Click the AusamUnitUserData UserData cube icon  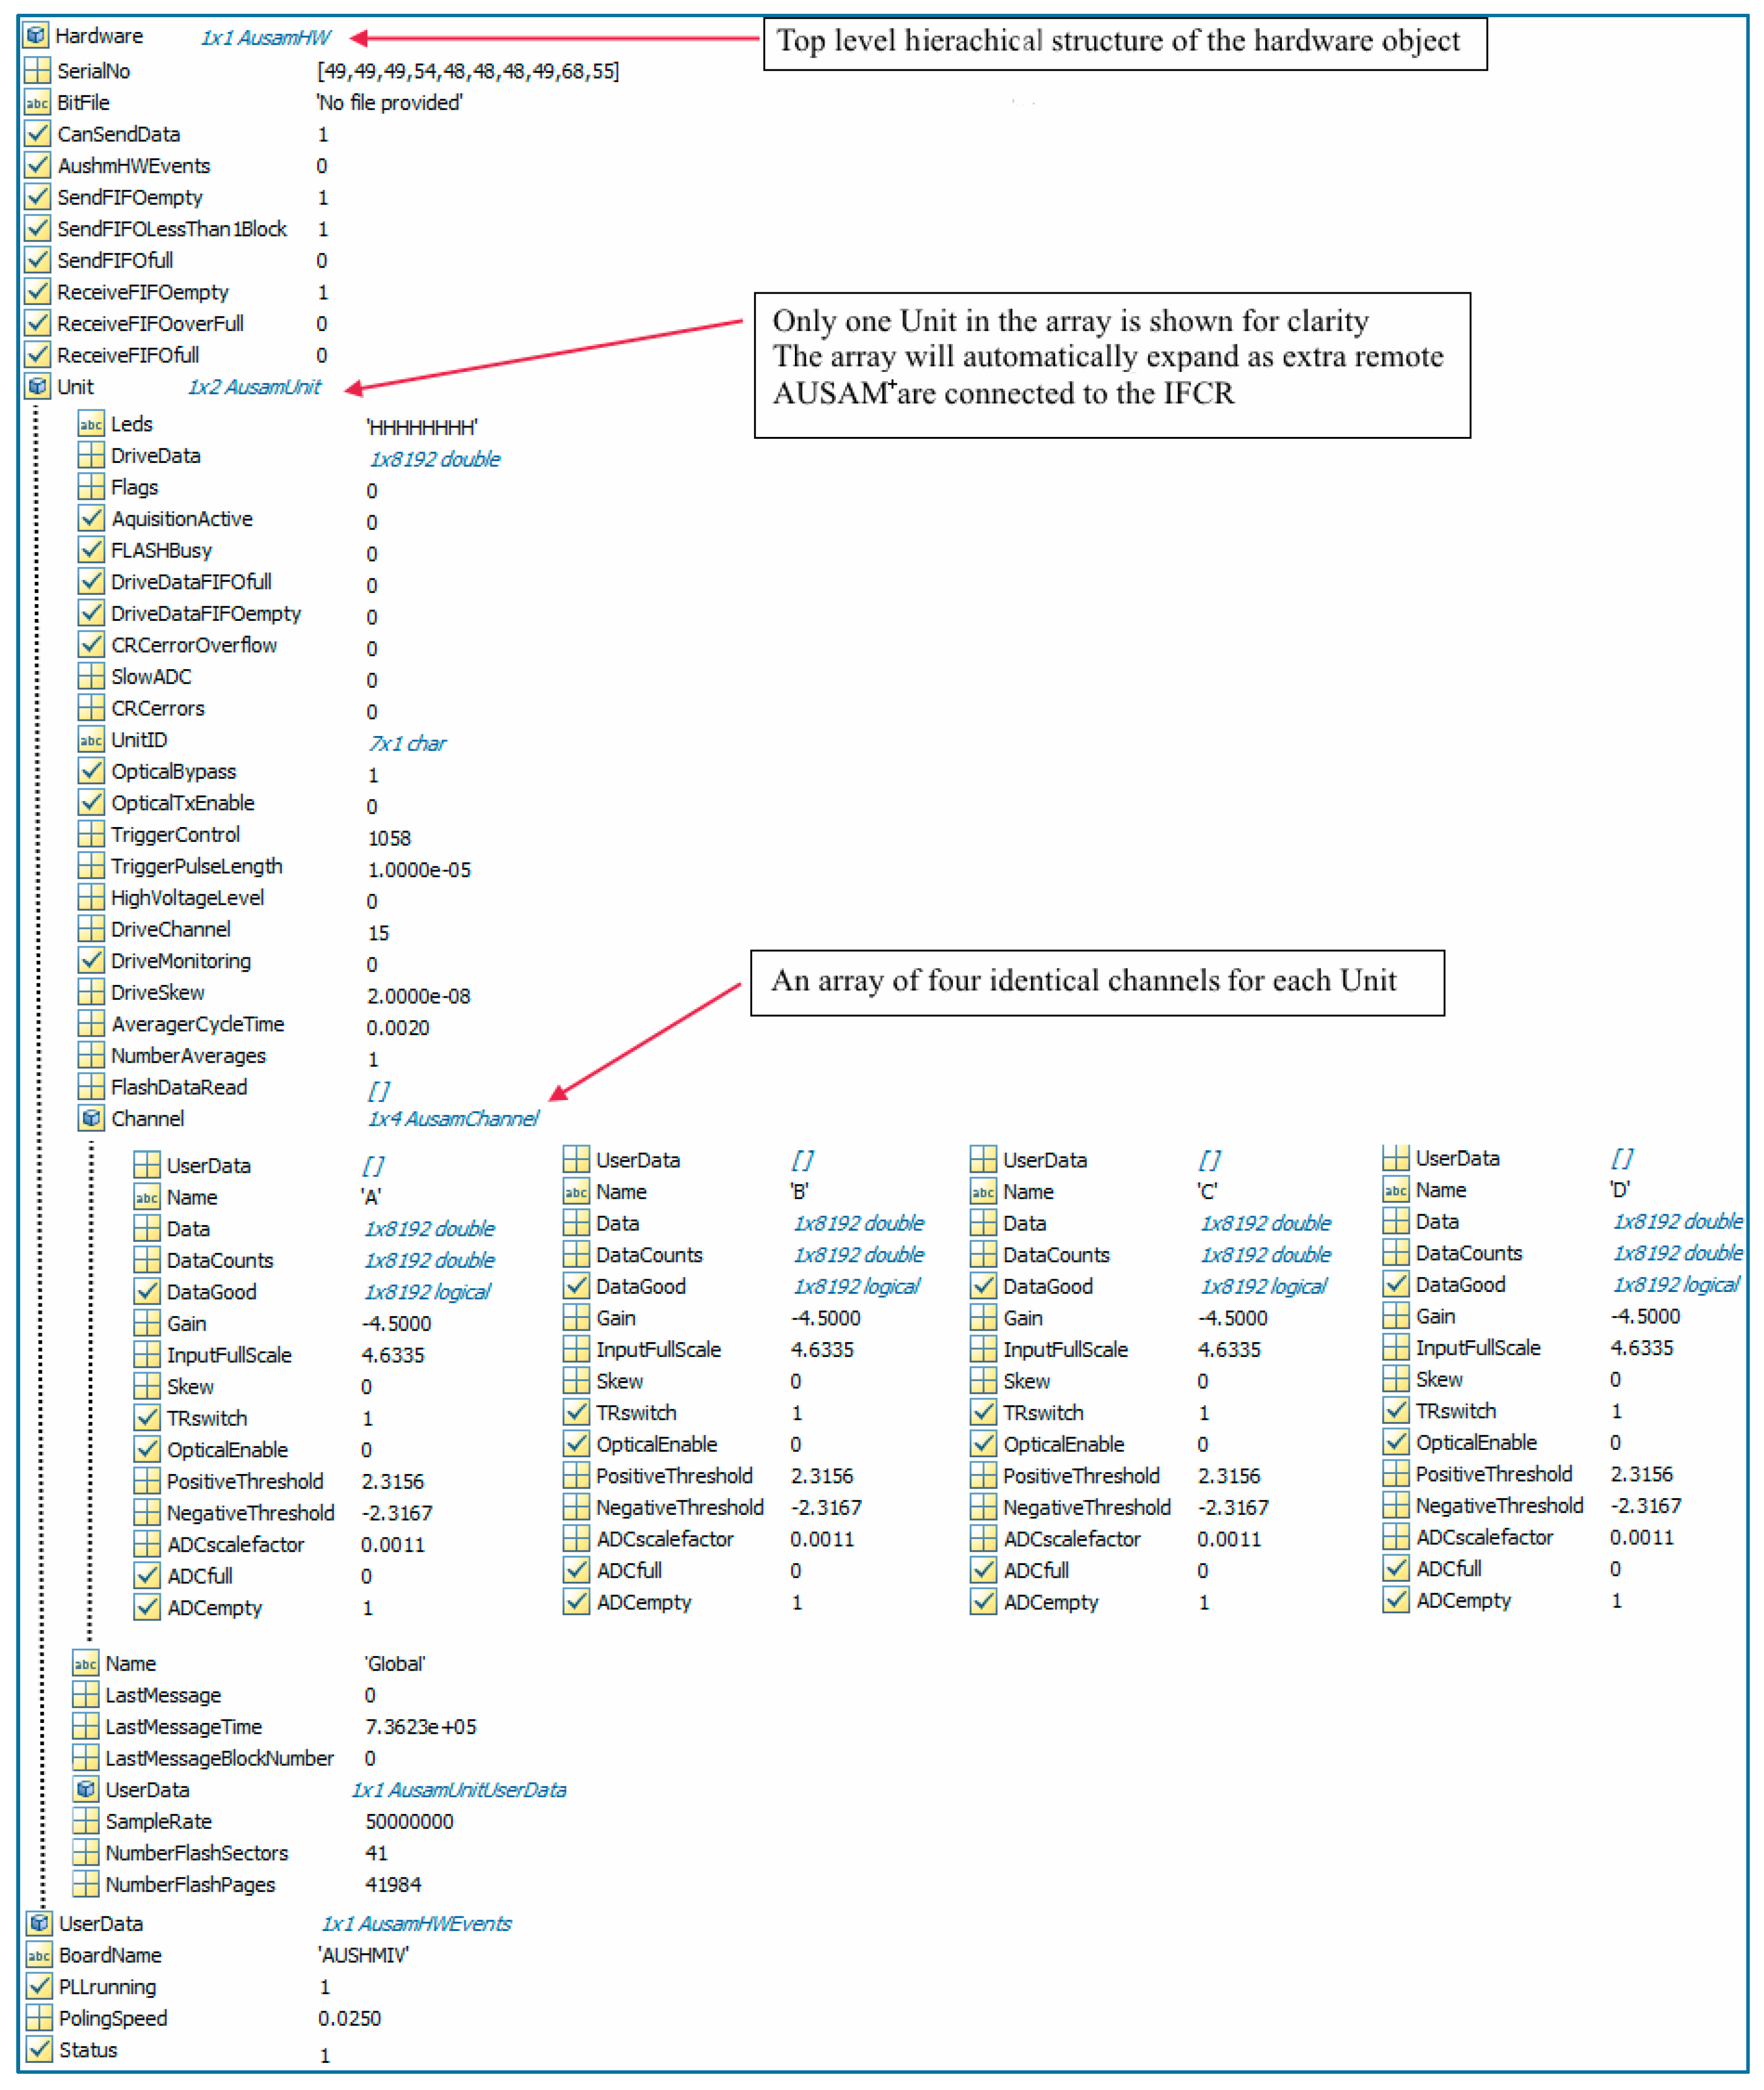click(86, 1789)
